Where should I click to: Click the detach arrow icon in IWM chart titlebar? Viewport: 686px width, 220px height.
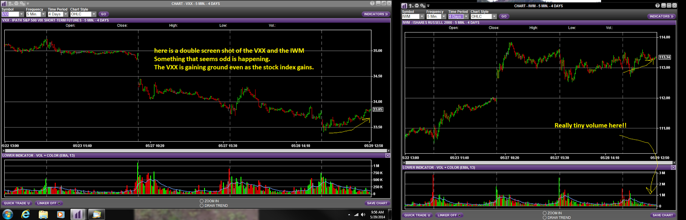click(x=411, y=6)
